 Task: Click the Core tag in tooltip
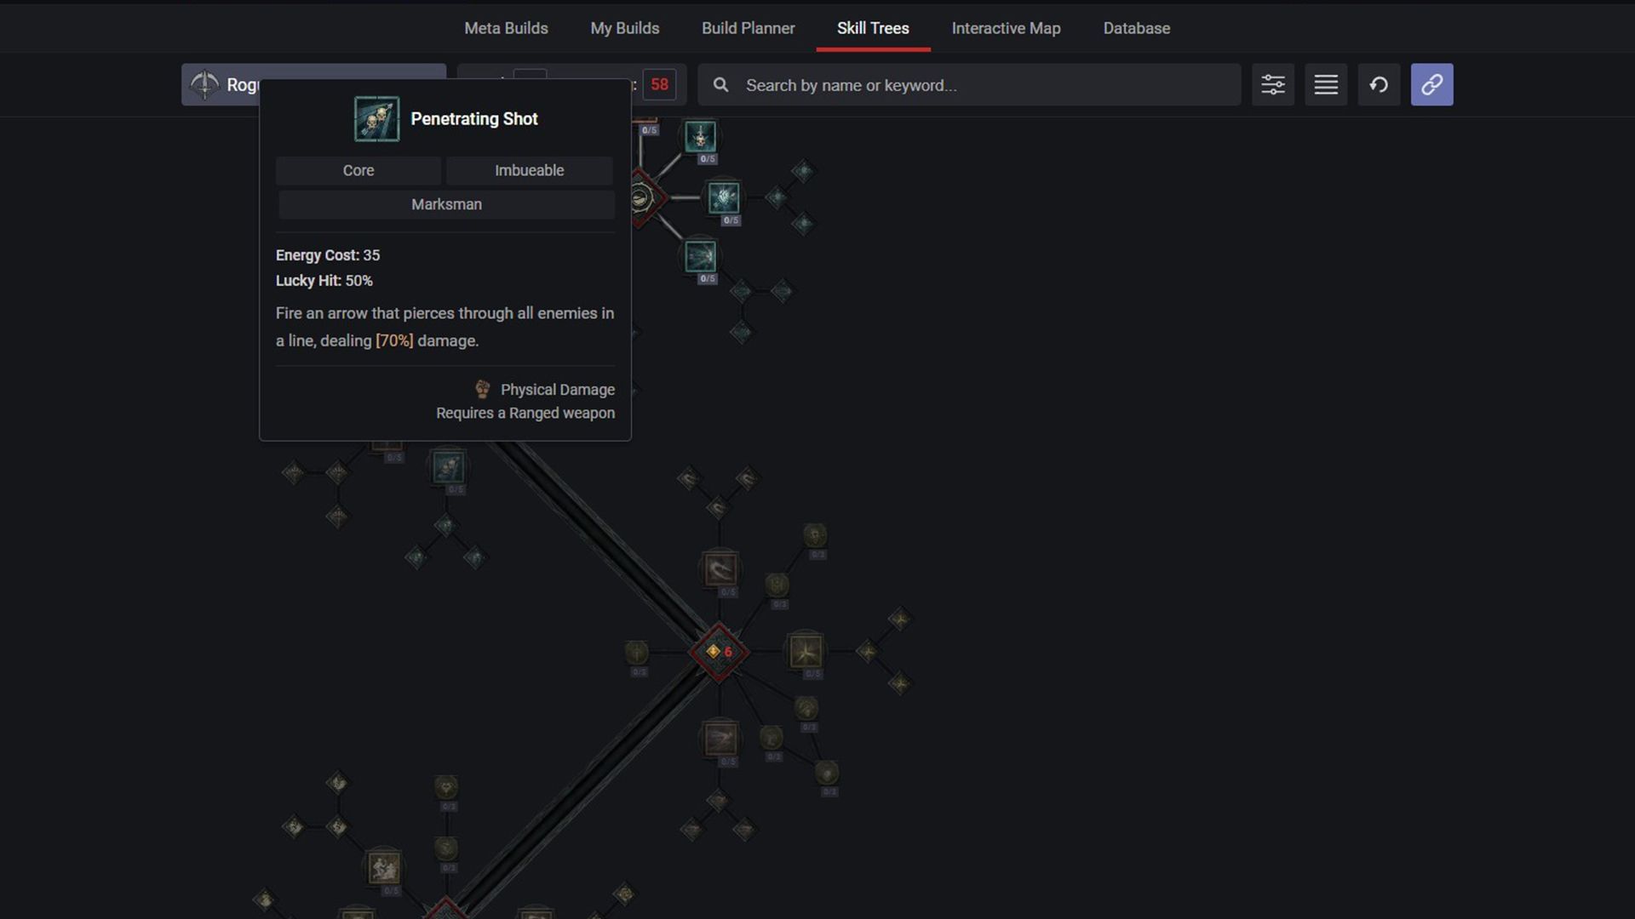click(x=358, y=170)
